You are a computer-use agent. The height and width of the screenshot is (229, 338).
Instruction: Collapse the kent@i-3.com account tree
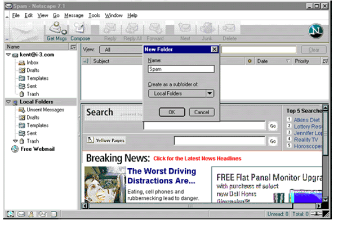click(x=8, y=55)
